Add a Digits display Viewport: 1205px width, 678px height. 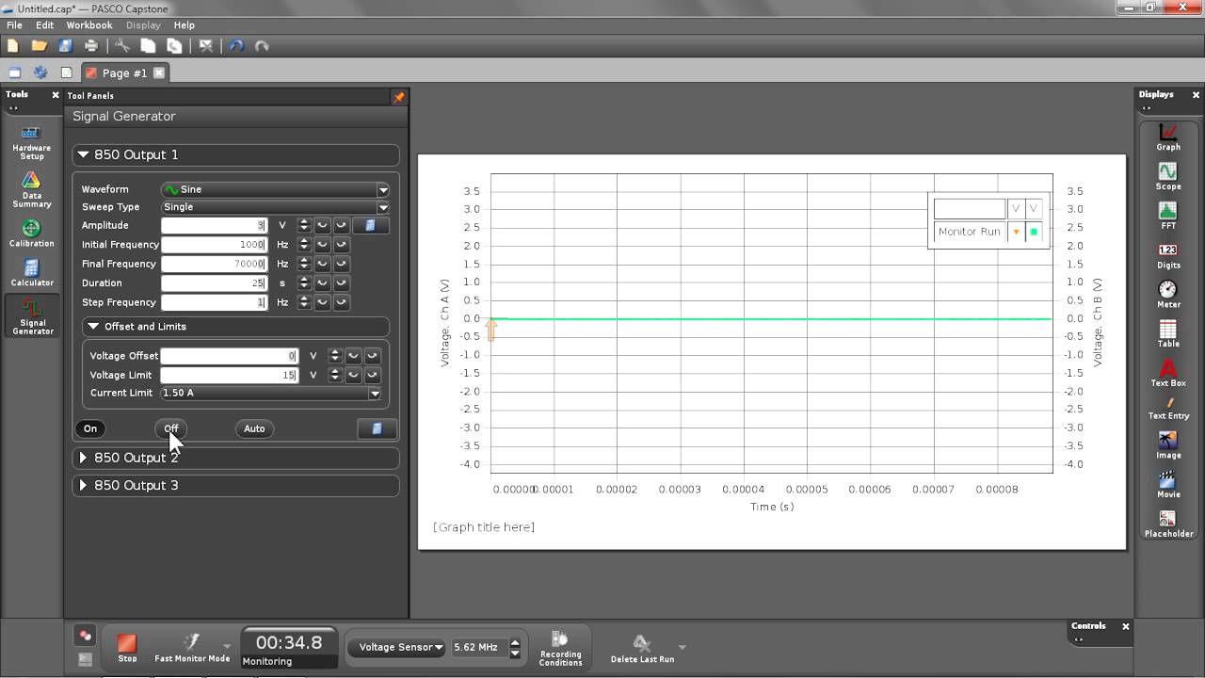(x=1167, y=256)
